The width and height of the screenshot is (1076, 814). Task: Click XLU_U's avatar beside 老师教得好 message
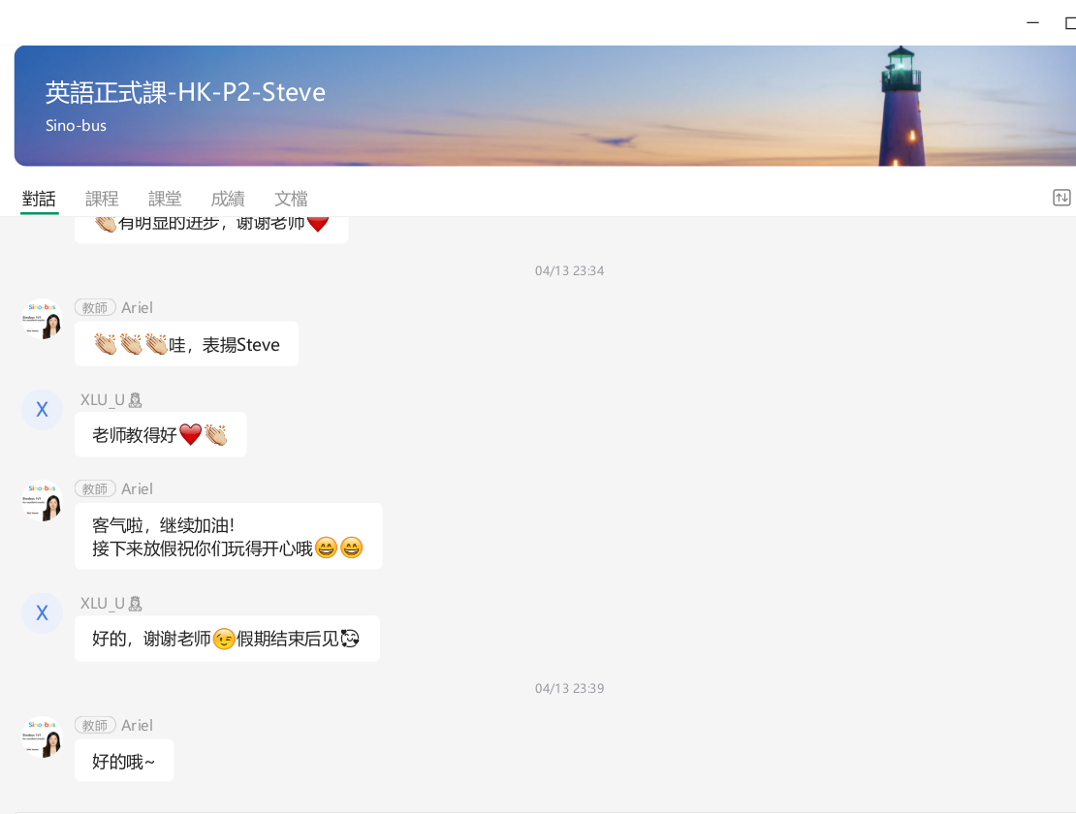pyautogui.click(x=42, y=410)
